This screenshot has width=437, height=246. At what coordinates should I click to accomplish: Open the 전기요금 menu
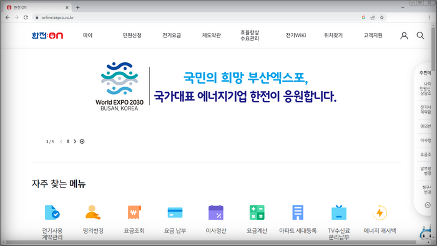(x=172, y=35)
